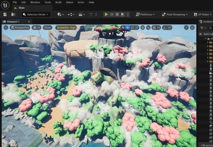This screenshot has height=147, width=213.
Task: Click the Perspective view button
Action: pos(20,28)
